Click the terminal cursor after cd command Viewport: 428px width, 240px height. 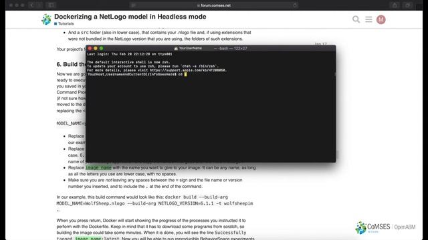(186, 74)
